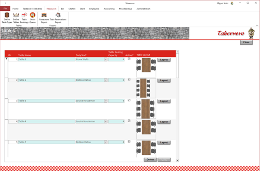
Task: Switch to the Kitchen tab
Action: 72,9
